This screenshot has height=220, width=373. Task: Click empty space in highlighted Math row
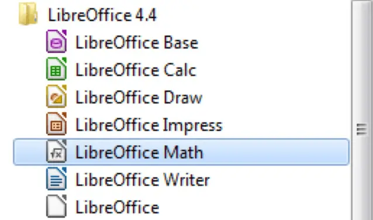[276, 152]
